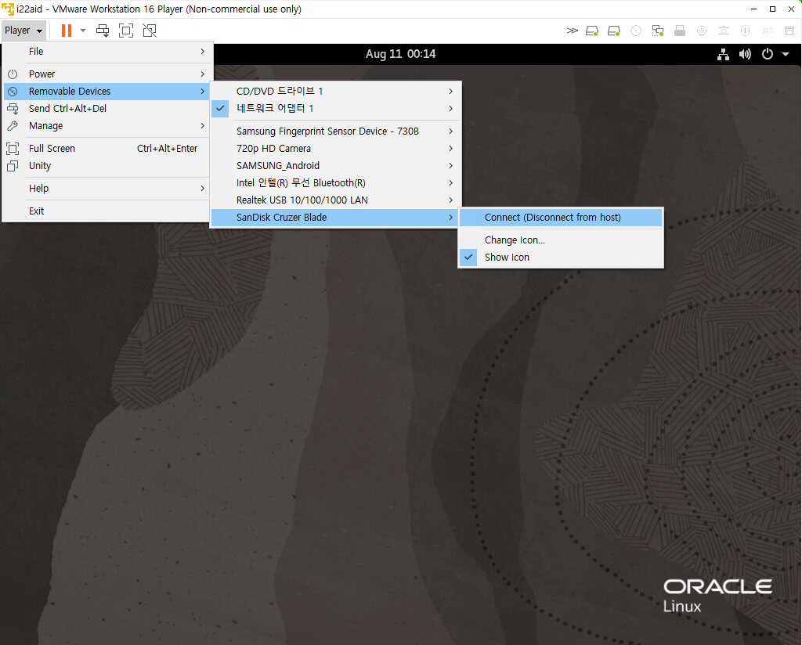Click the Unity mode toolbar icon

[x=150, y=31]
